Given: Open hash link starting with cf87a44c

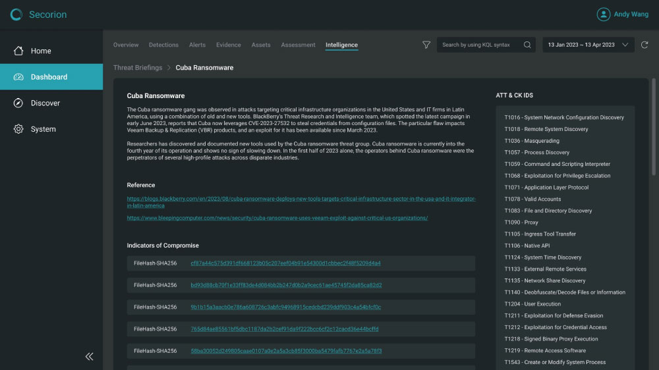Looking at the screenshot, I should pos(285,263).
